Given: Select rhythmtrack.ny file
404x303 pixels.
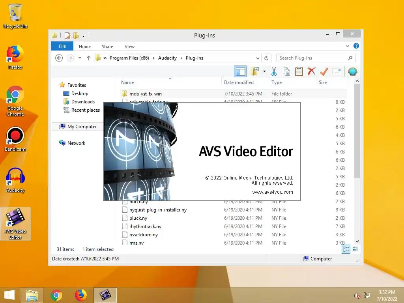Looking at the screenshot, I should point(233,226).
